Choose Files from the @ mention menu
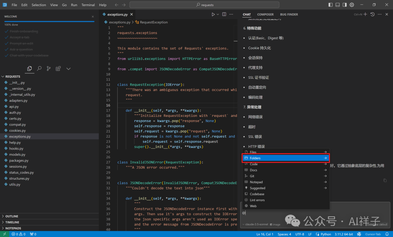393x237 pixels. [x=286, y=152]
